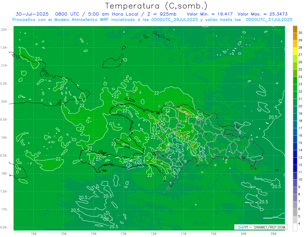Click the '73W' longitude axis label
Screen dimensions: 307x237
tap(124, 233)
